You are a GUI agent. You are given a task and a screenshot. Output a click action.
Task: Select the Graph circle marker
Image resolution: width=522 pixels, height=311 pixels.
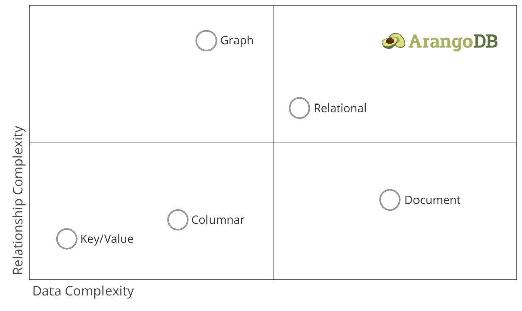(x=206, y=40)
